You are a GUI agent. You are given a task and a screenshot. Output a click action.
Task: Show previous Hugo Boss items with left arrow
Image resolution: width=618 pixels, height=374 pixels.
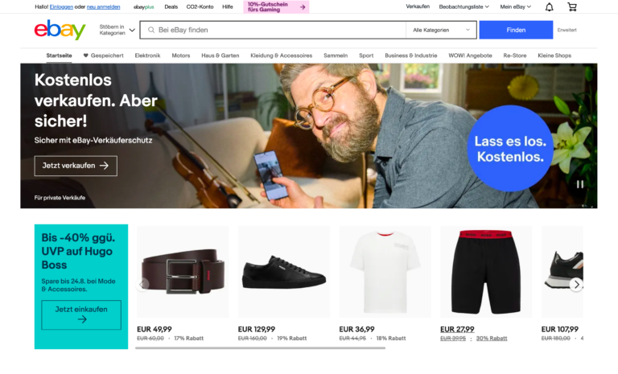[142, 284]
